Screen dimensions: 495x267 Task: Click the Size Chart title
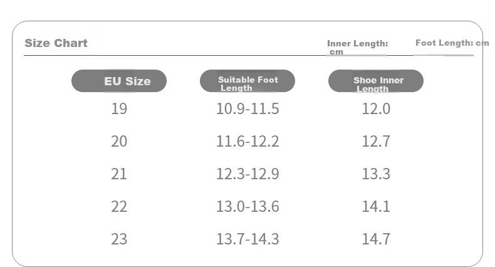(x=56, y=43)
